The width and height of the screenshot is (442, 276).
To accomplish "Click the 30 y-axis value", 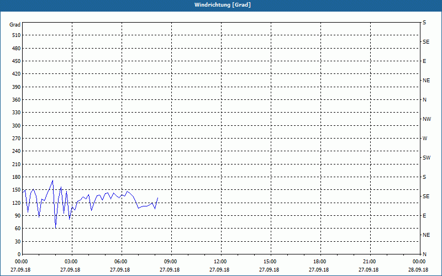I will pos(18,241).
